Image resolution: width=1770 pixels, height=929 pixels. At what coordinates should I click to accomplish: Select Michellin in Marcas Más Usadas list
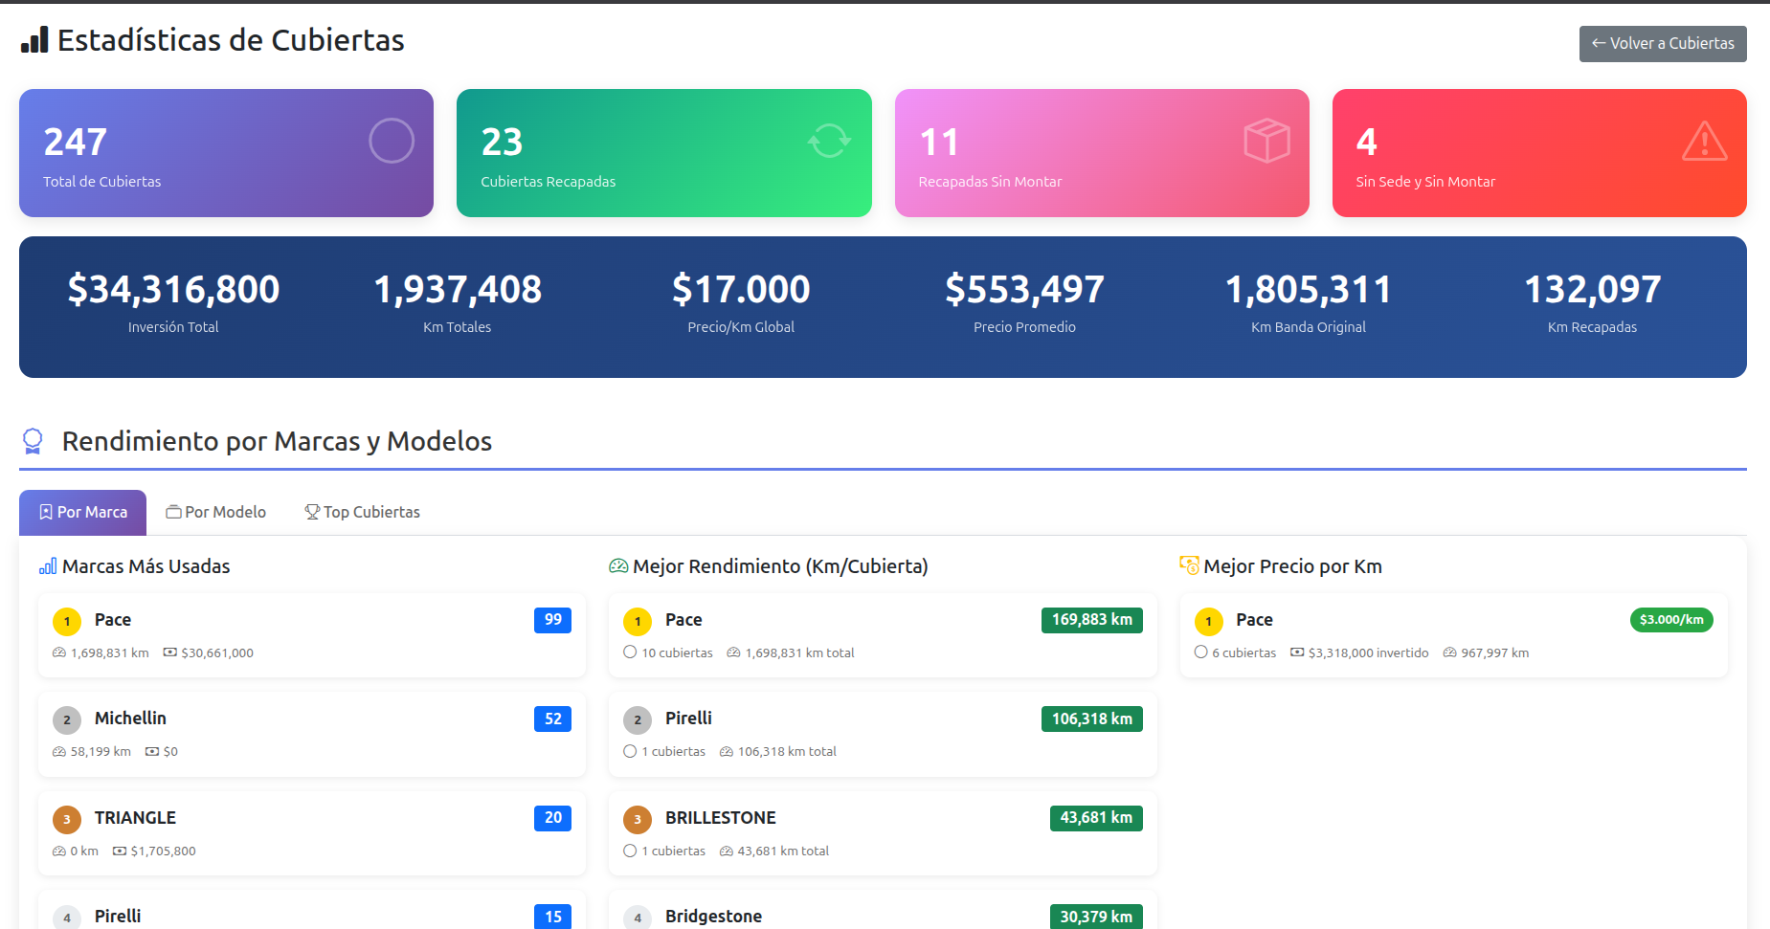130,719
